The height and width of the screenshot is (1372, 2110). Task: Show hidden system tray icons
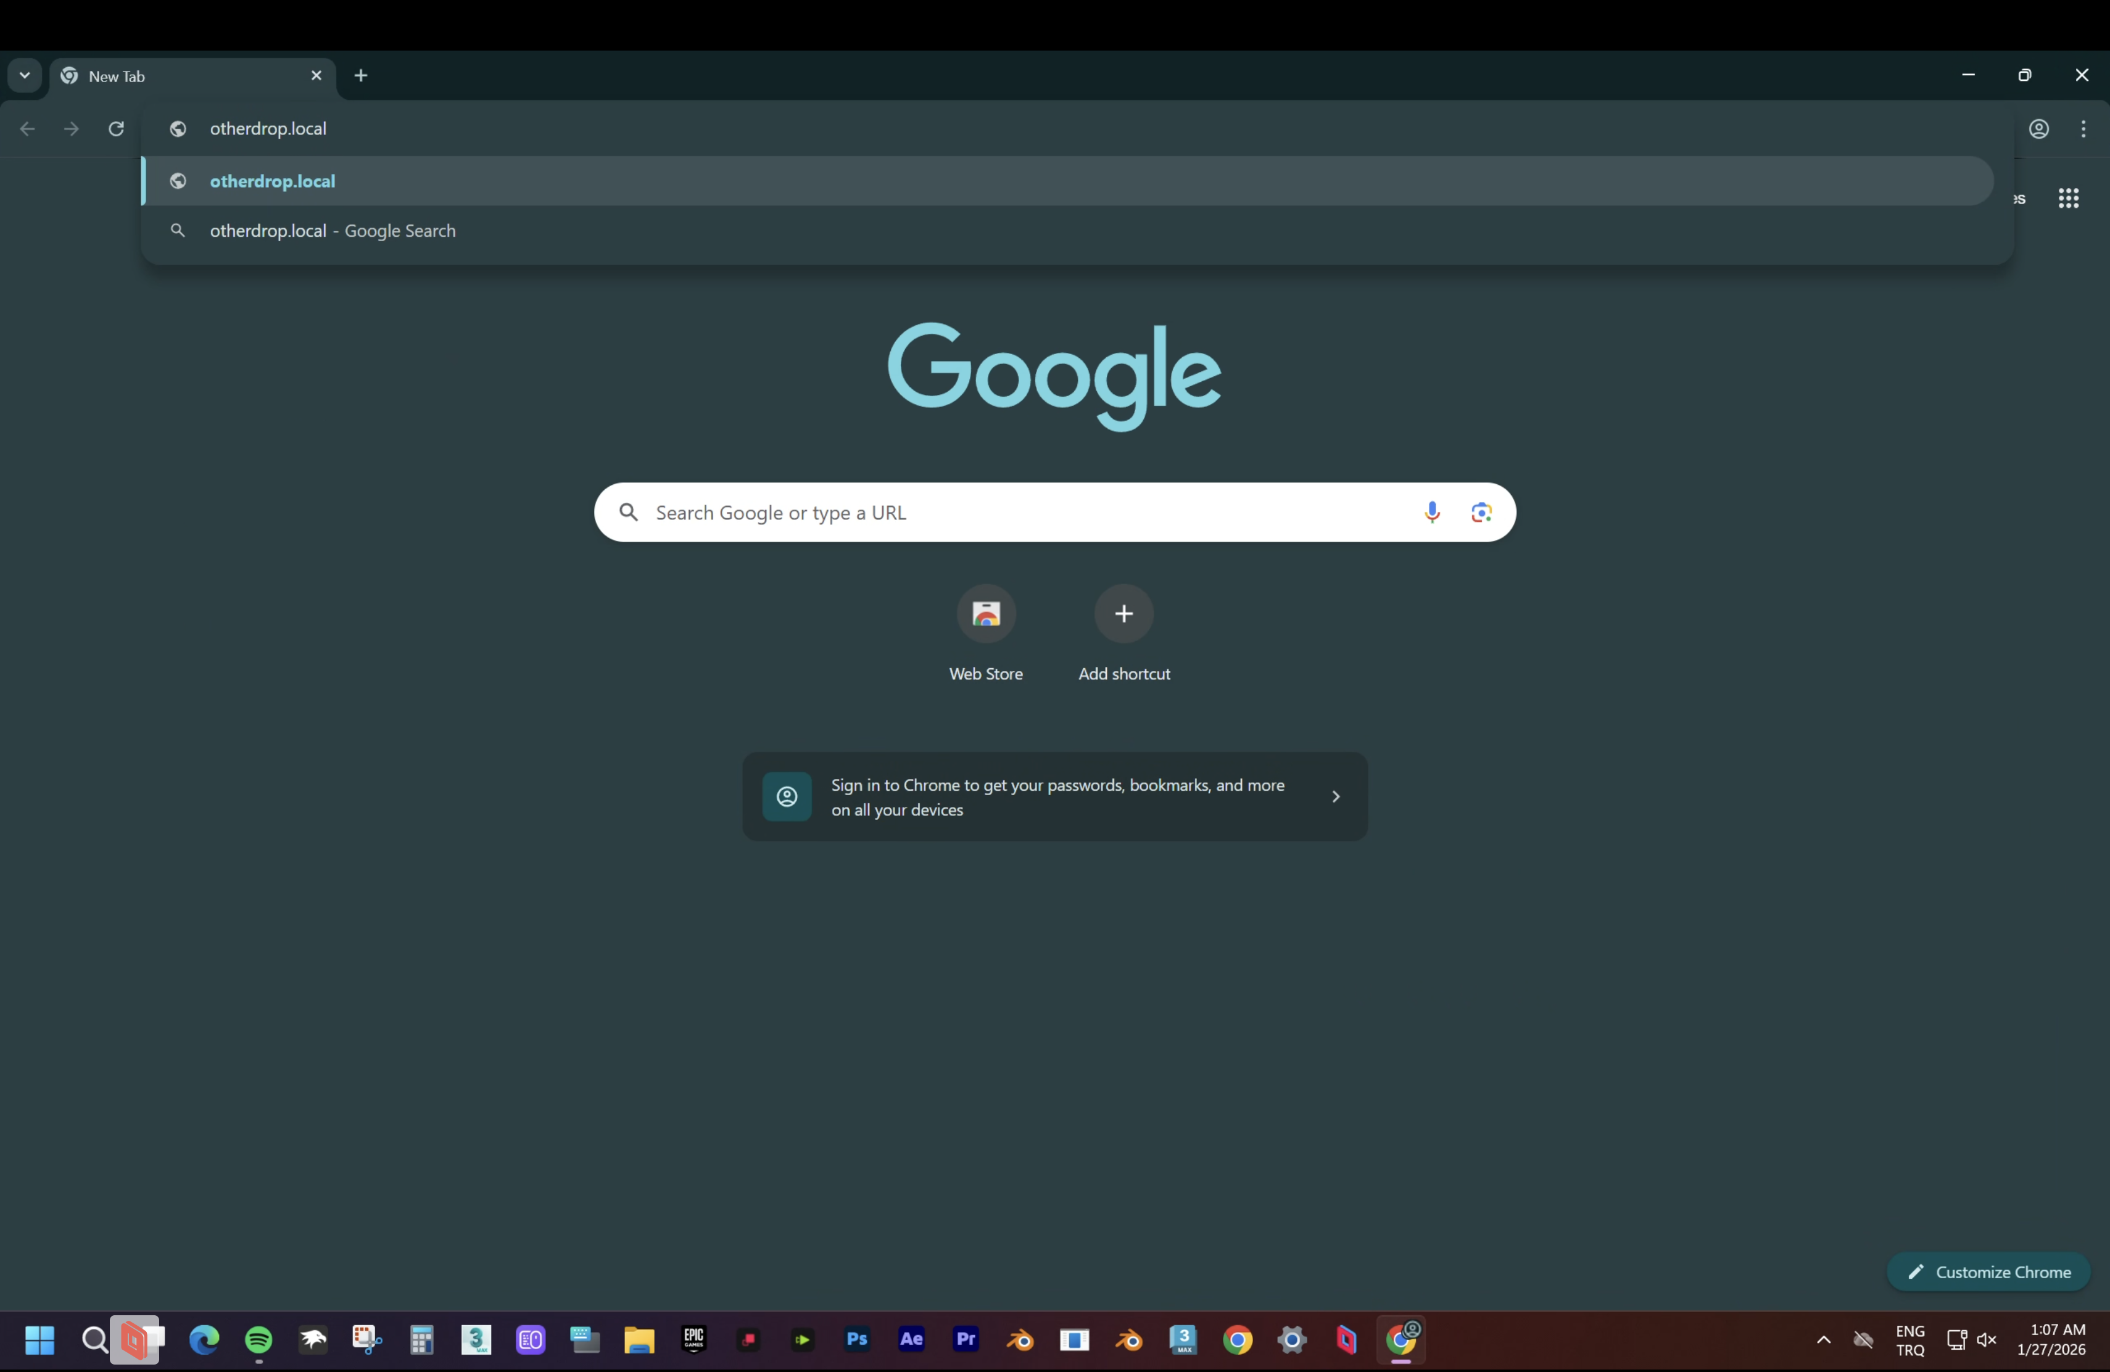click(x=1824, y=1341)
